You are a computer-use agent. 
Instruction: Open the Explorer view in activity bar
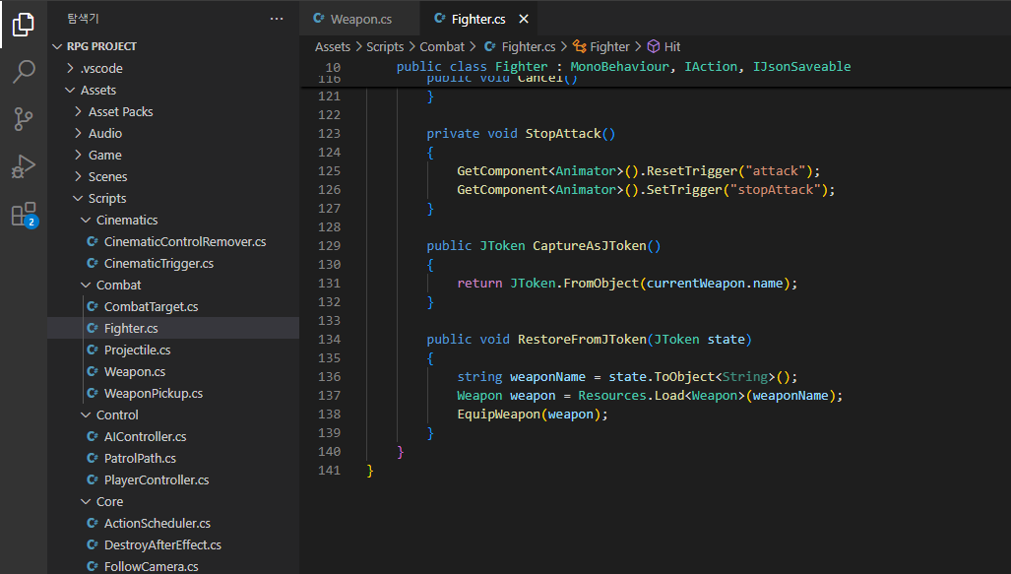point(24,25)
